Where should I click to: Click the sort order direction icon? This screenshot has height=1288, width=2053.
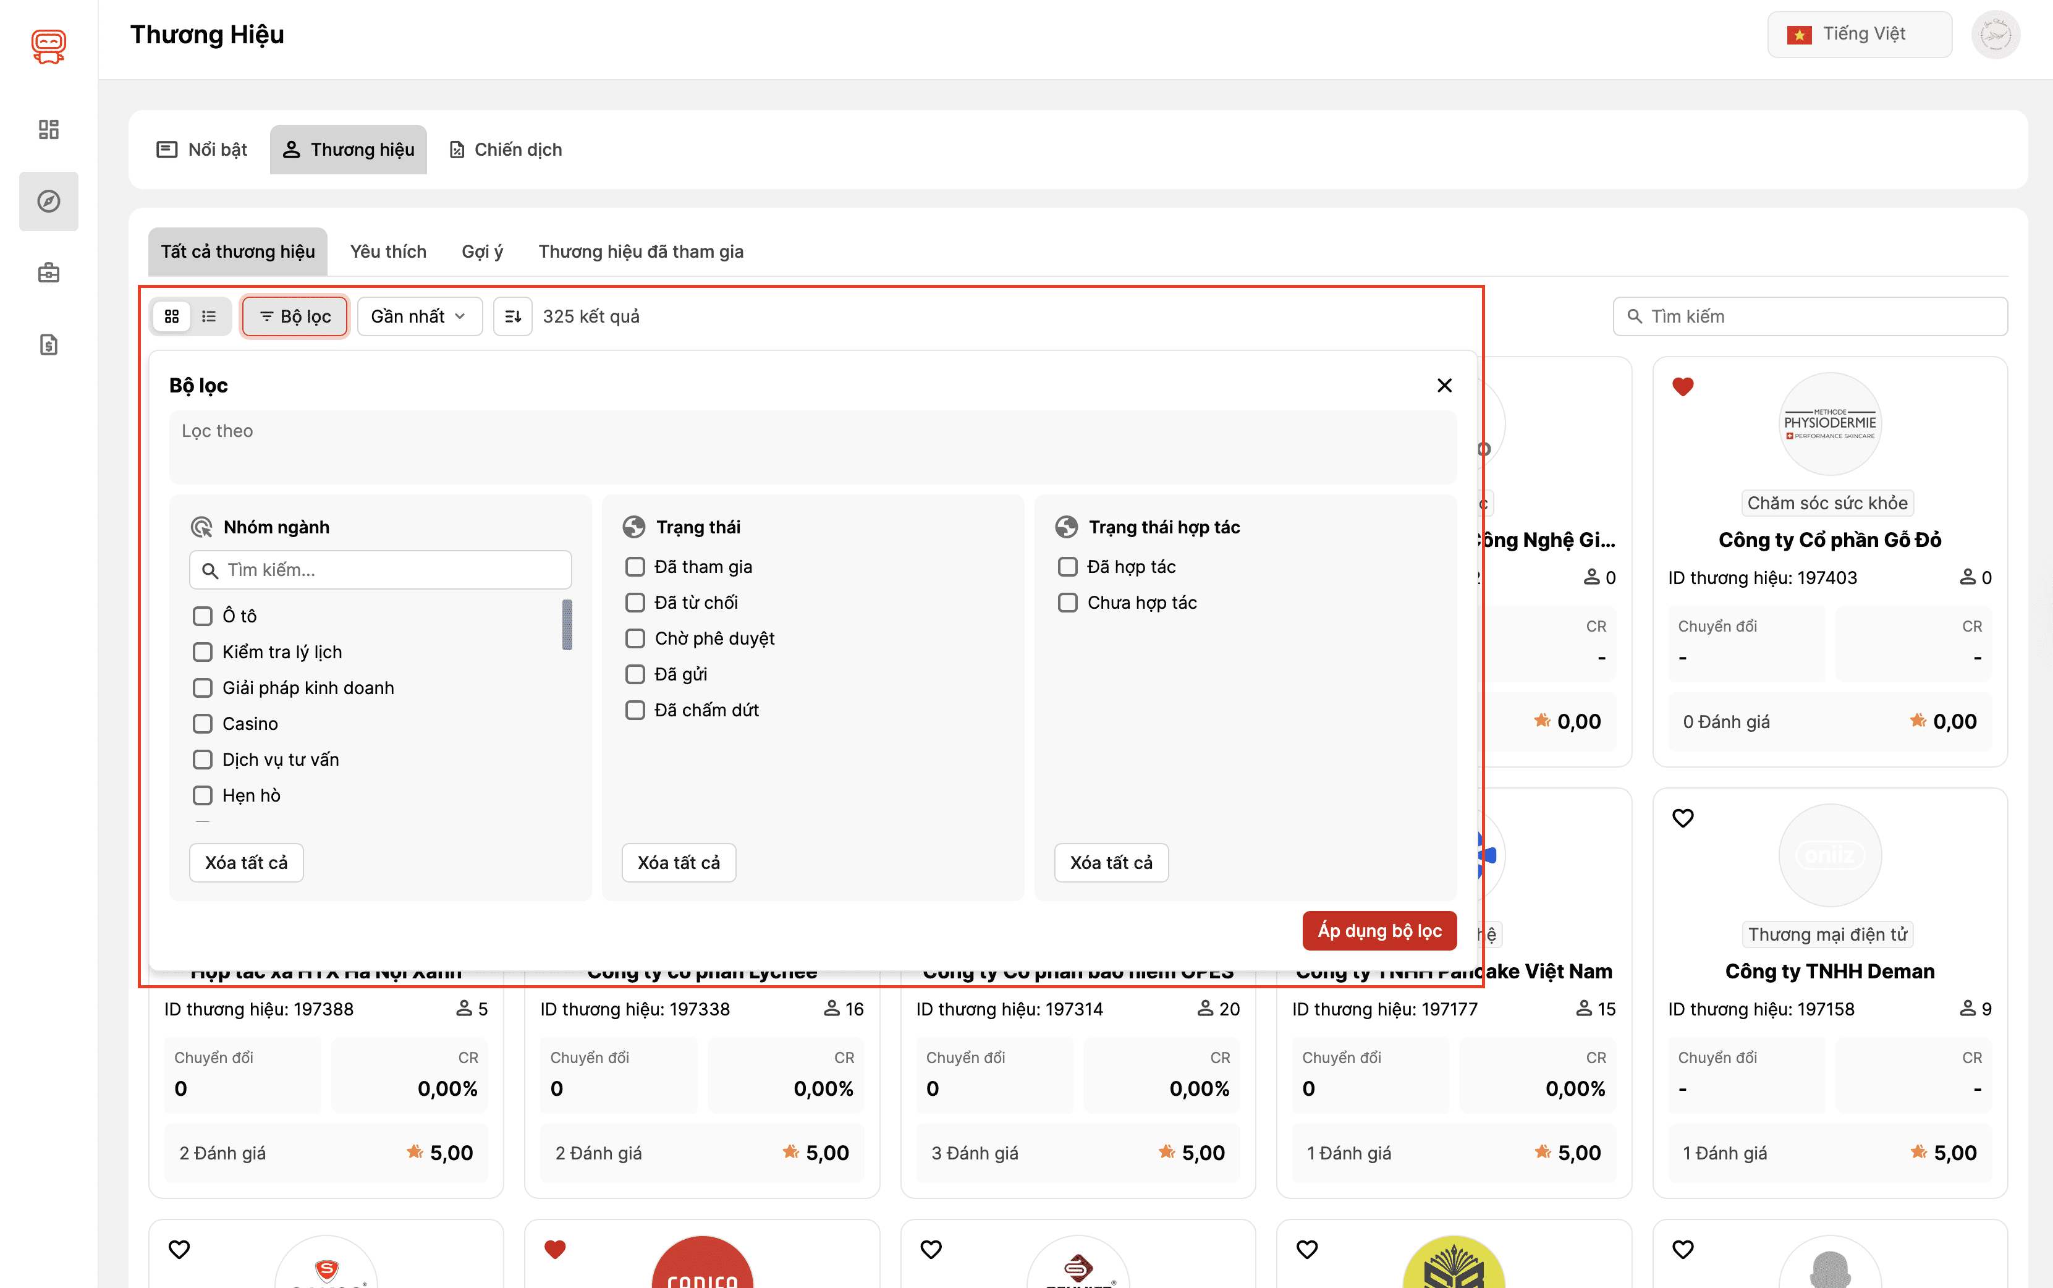(512, 316)
